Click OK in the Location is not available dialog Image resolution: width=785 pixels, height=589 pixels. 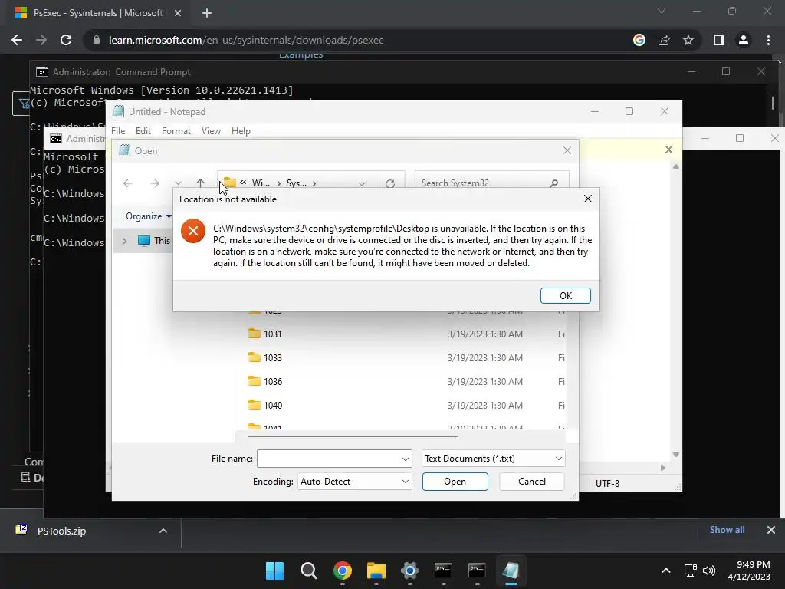coord(565,295)
